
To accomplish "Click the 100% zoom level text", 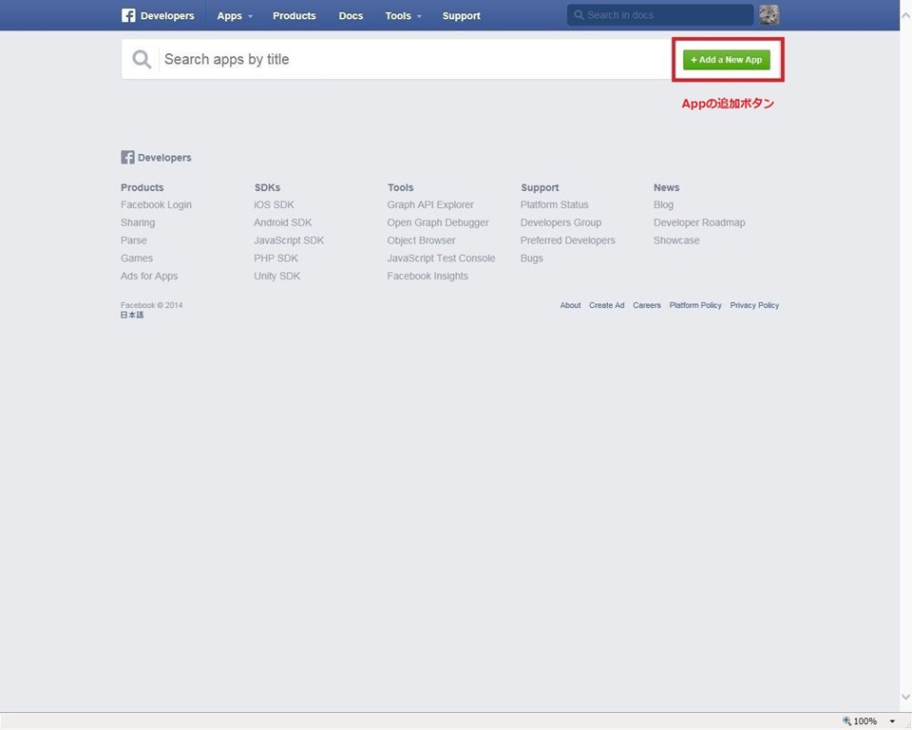I will (x=864, y=721).
